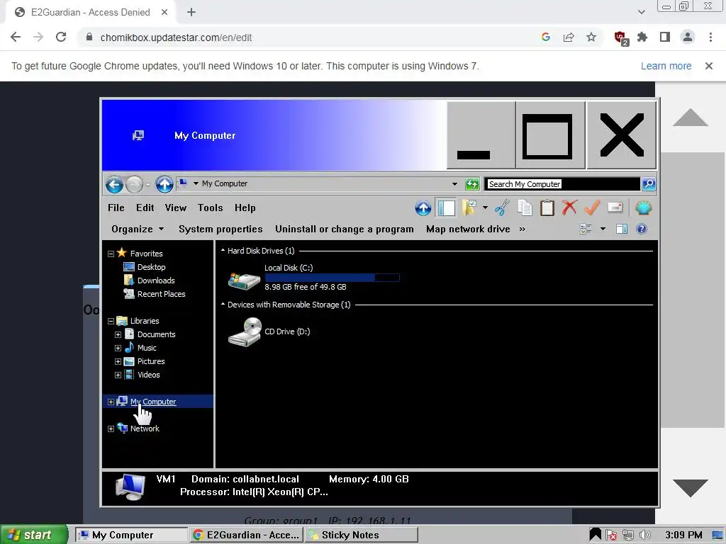Image resolution: width=726 pixels, height=544 pixels.
Task: Open the Windows start button
Action: [x=33, y=535]
